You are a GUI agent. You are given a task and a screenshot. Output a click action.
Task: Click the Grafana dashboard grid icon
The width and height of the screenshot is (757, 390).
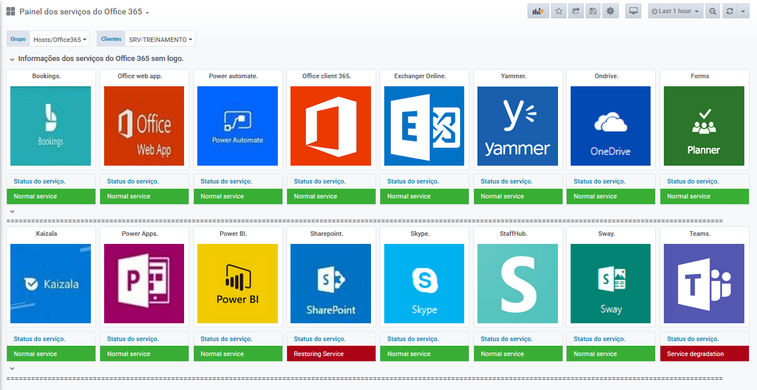[x=10, y=12]
